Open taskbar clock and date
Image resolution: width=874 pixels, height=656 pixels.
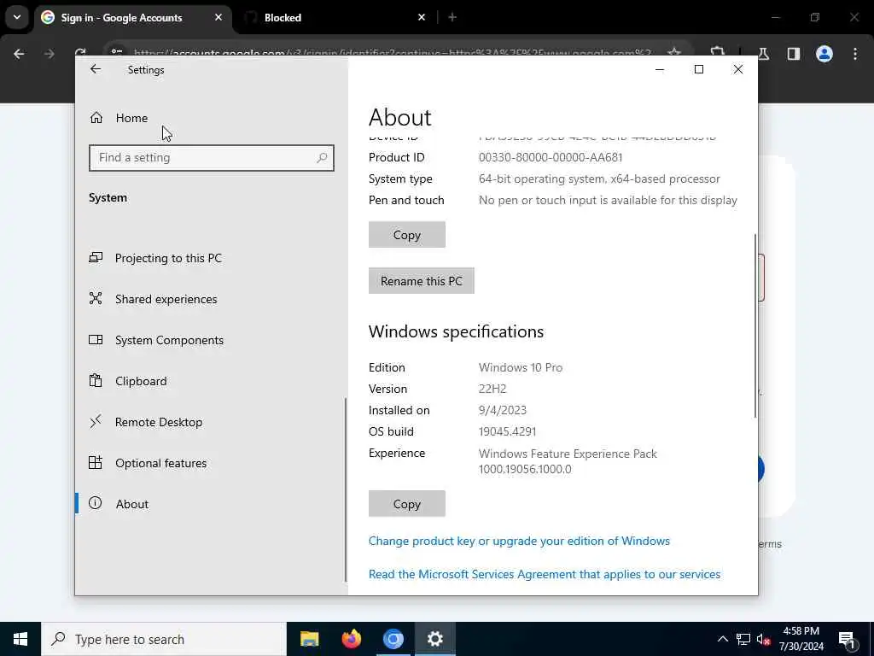801,639
